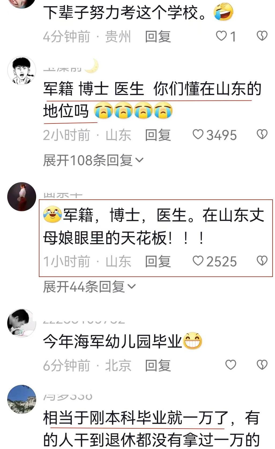Reply to the Shandong comment posted 1小时前
The width and height of the screenshot is (275, 449).
(158, 261)
